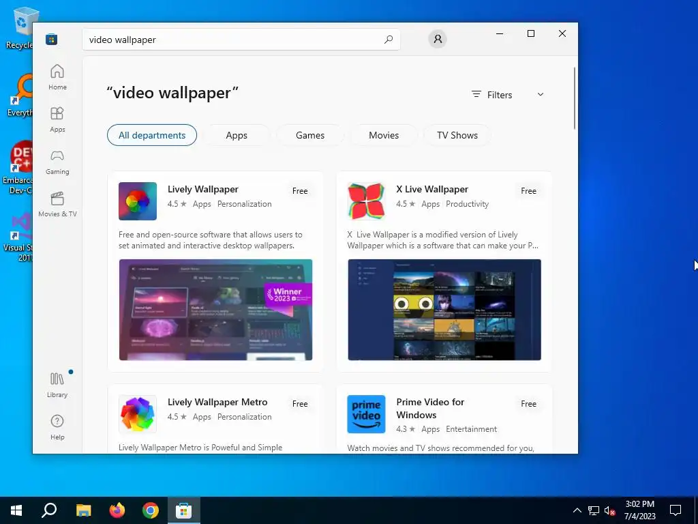The width and height of the screenshot is (698, 524).
Task: Click X Live Wallpaper description text
Action: pyautogui.click(x=443, y=240)
